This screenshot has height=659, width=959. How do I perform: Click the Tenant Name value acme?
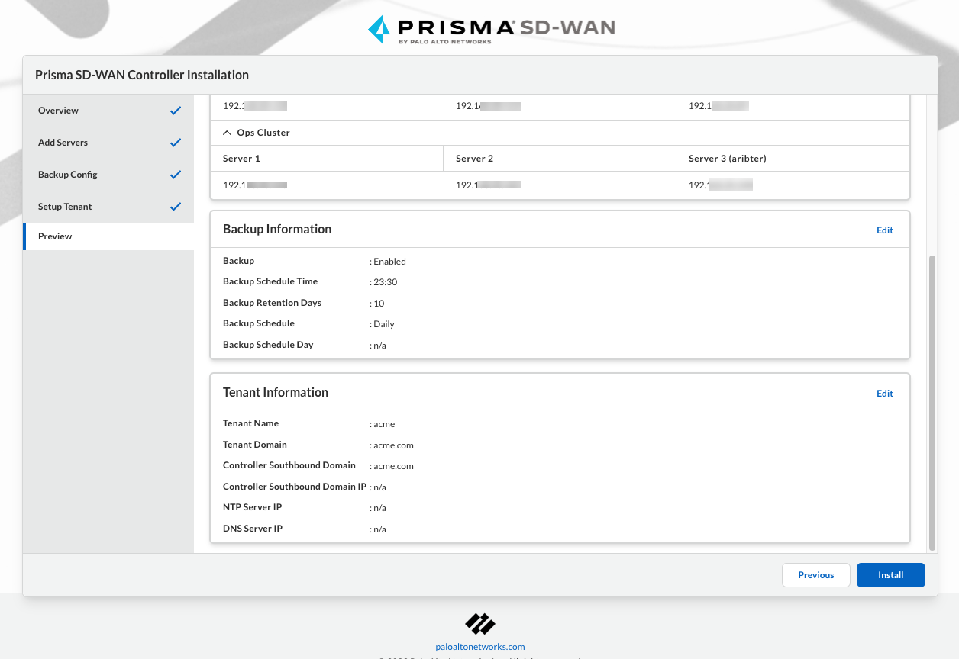click(x=384, y=424)
